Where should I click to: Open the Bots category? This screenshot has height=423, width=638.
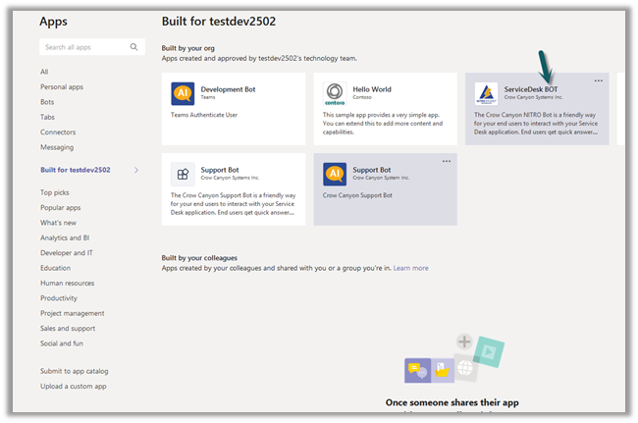pos(47,102)
